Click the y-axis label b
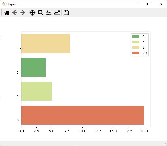Image resolution: width=167 pixels, height=146 pixels. pyautogui.click(x=17, y=72)
